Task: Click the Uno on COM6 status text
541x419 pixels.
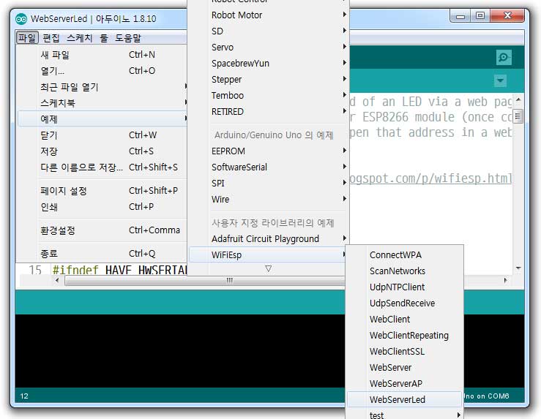Action: coord(487,396)
